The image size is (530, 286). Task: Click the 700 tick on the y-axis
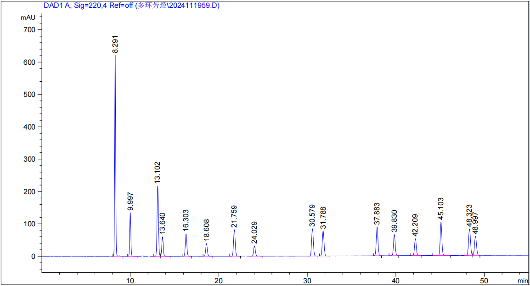coord(29,29)
